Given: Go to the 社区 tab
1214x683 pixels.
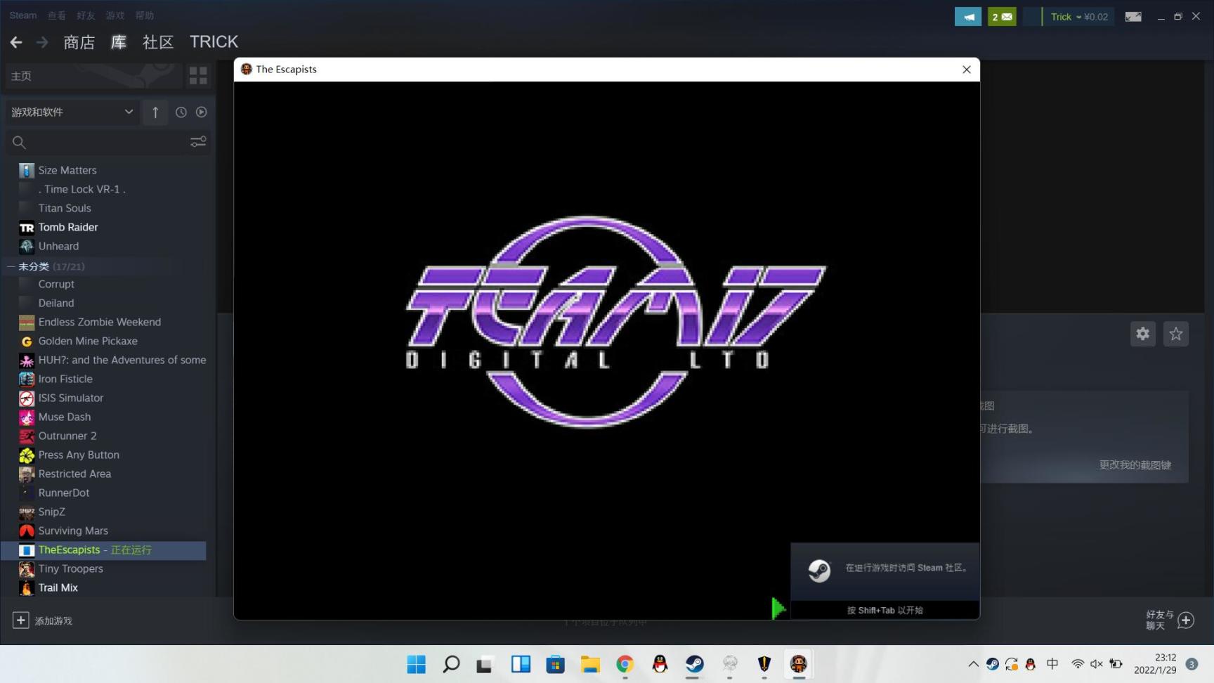Looking at the screenshot, I should (x=158, y=42).
